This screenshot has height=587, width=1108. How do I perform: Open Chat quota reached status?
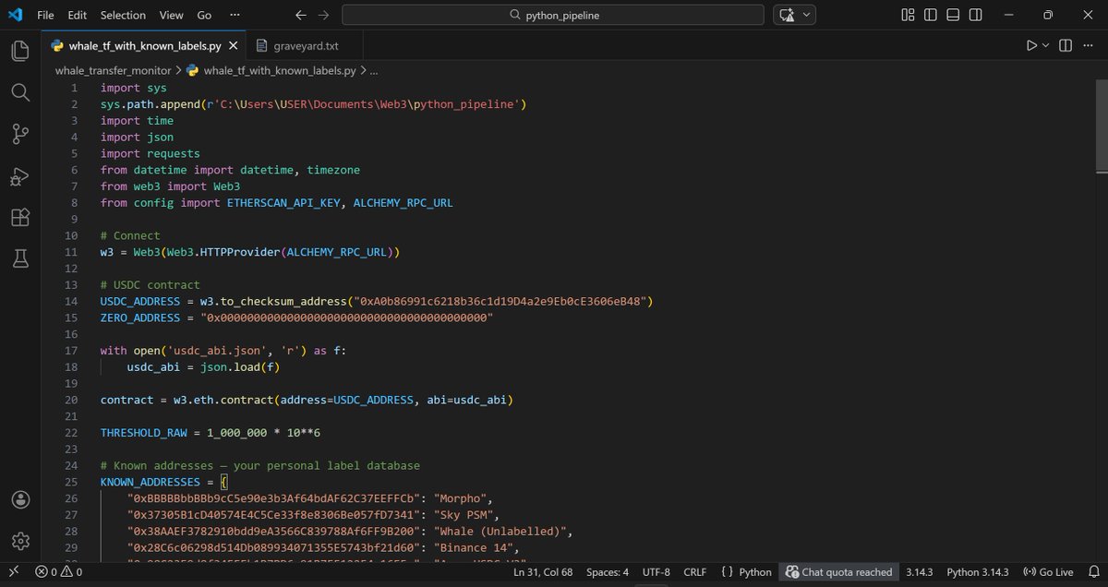coord(838,572)
